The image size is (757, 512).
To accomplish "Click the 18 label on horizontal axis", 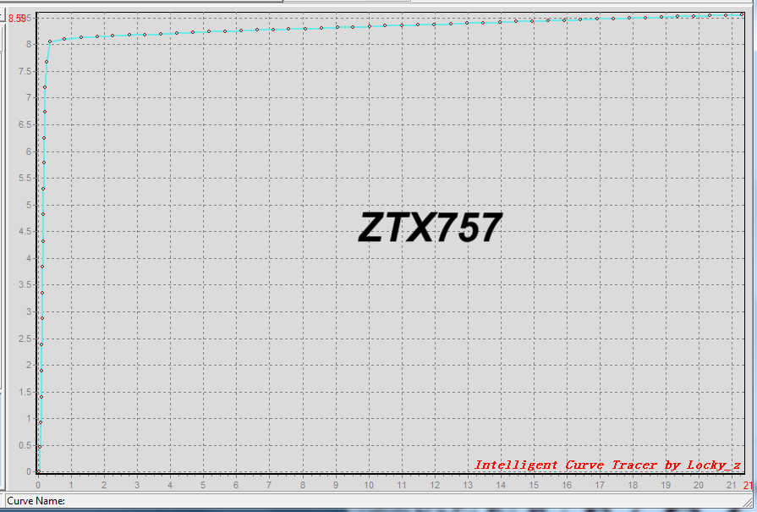I will pos(633,485).
